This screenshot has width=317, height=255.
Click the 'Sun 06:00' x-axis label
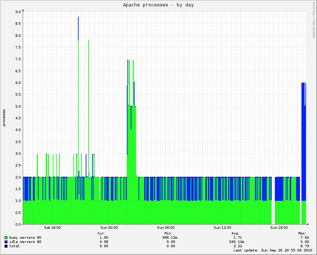click(x=166, y=228)
